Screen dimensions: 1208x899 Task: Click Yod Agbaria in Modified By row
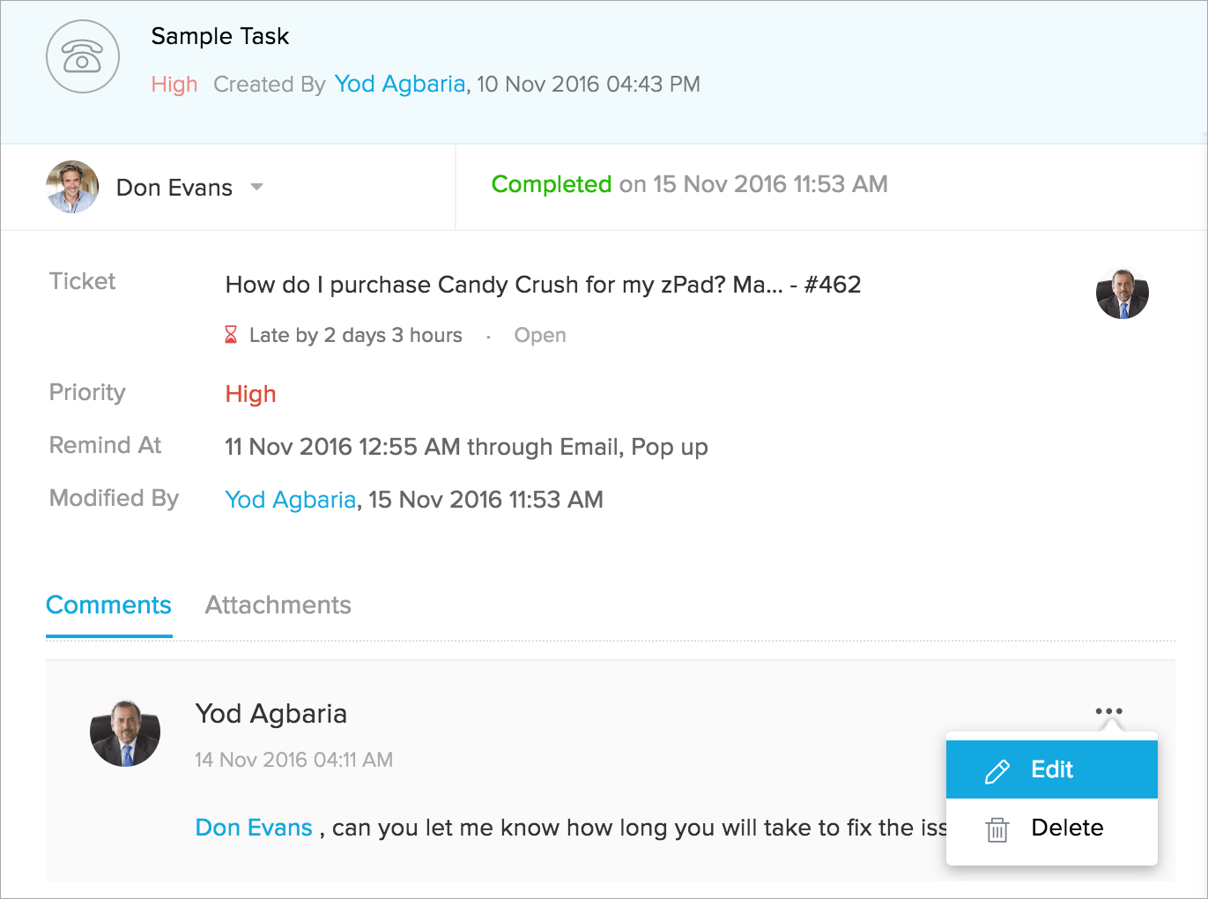(x=290, y=500)
